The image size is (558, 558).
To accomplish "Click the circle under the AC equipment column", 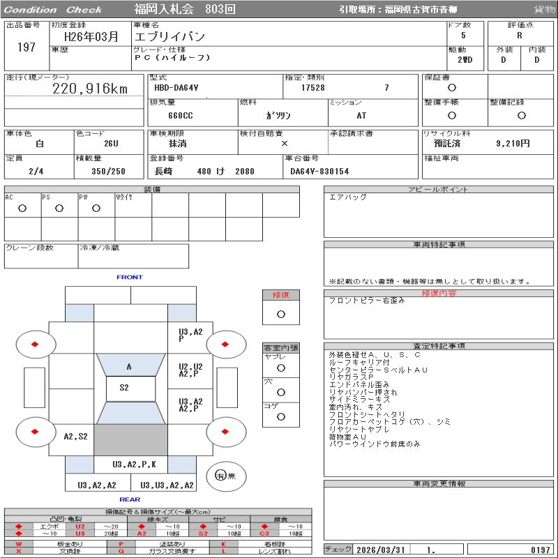I will click(22, 208).
